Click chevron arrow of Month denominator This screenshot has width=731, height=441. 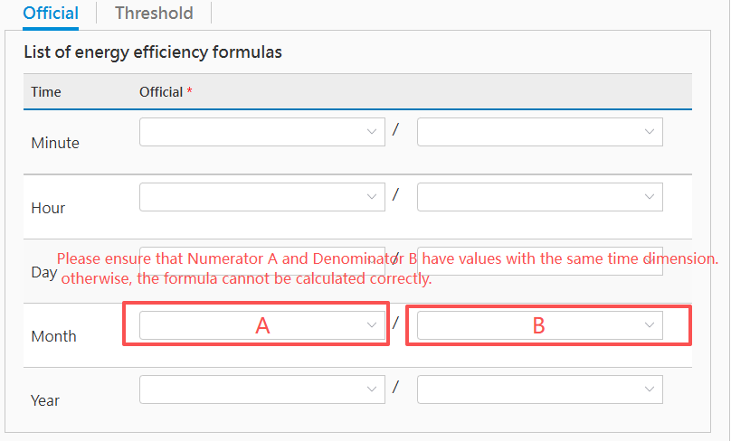pyautogui.click(x=650, y=325)
